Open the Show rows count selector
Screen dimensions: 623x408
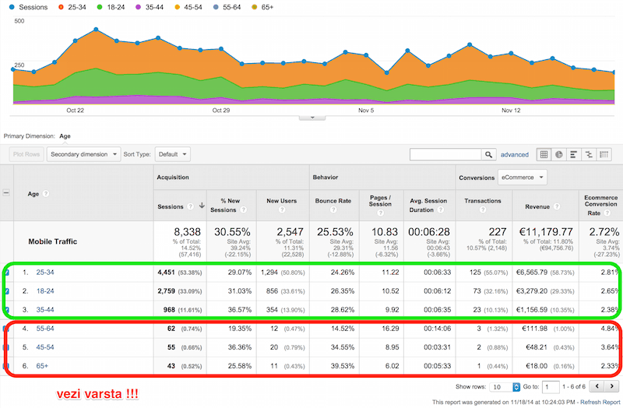[x=505, y=386]
